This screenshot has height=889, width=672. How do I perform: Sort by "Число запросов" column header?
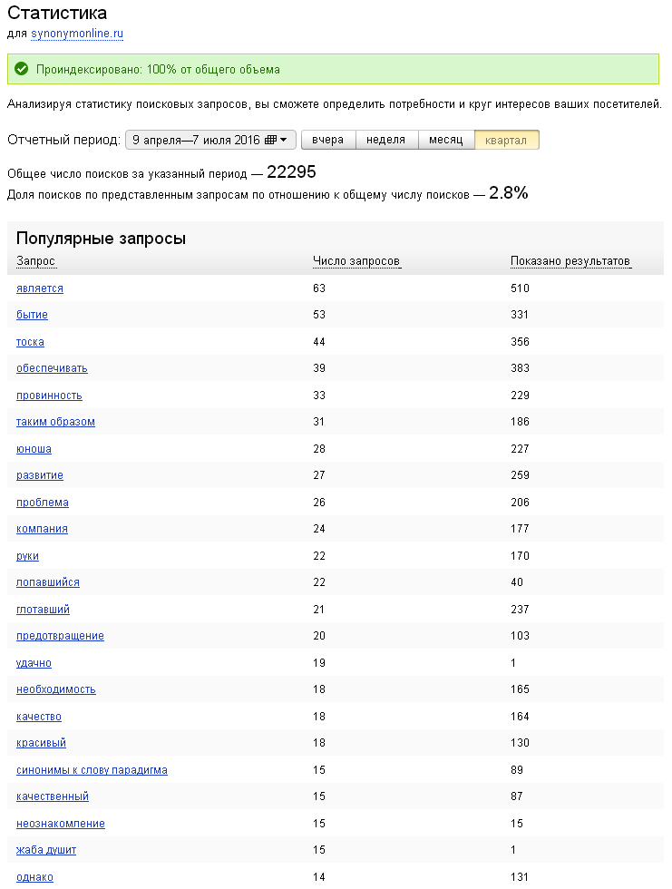[356, 261]
